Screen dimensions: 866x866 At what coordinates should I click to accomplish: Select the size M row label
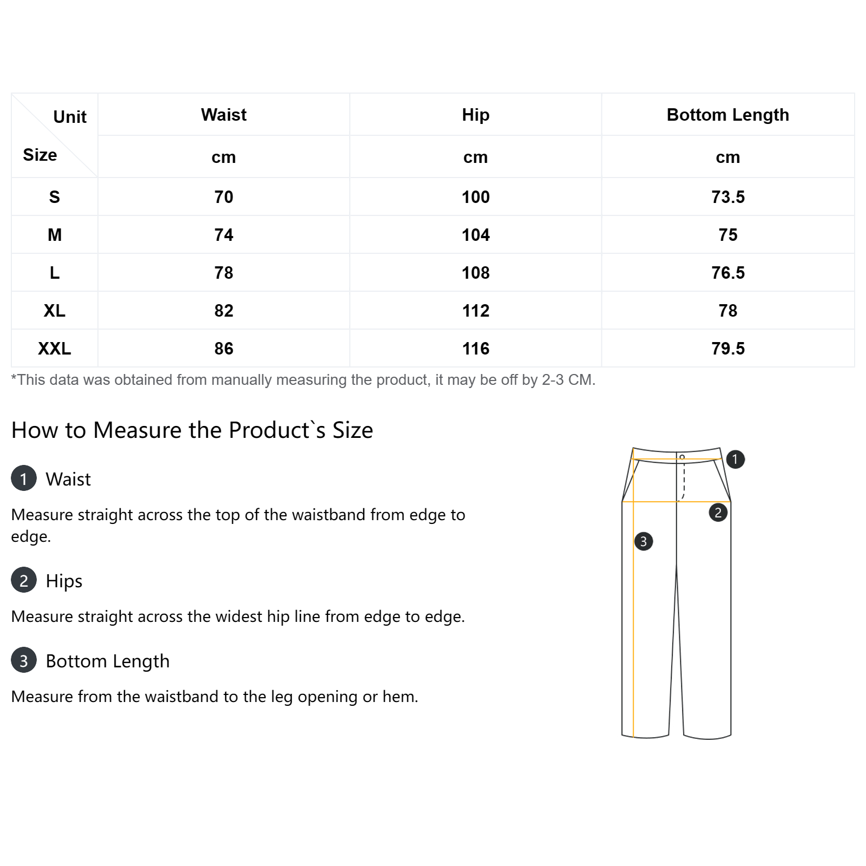tap(55, 235)
